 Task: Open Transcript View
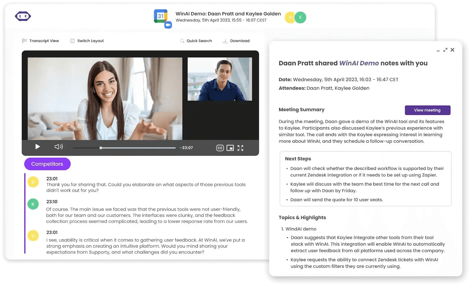coord(41,41)
